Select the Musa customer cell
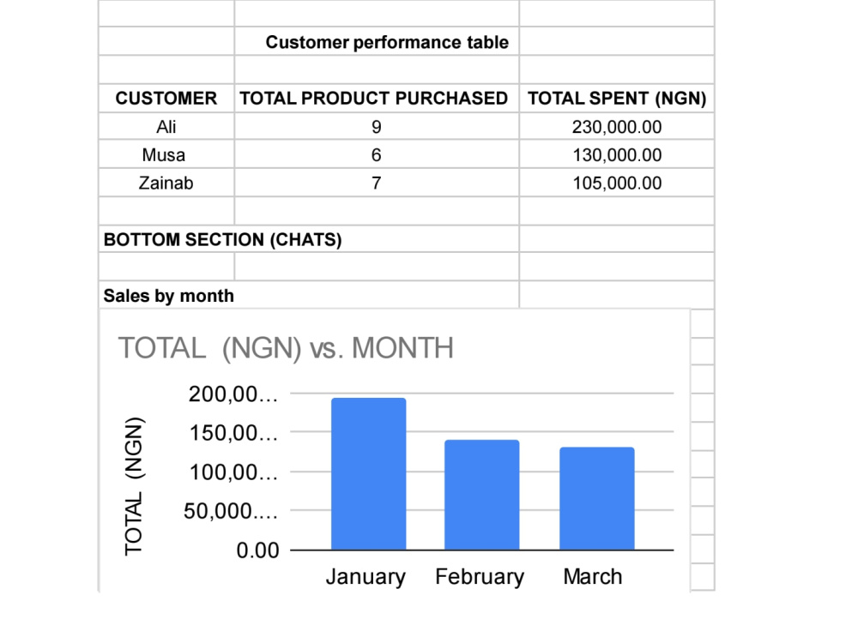Image resolution: width=858 pixels, height=643 pixels. point(166,154)
